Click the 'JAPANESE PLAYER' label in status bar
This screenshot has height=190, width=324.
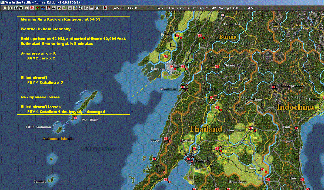[125, 8]
